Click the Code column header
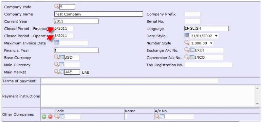Image resolution: width=262 pixels, height=122 pixels. click(59, 111)
